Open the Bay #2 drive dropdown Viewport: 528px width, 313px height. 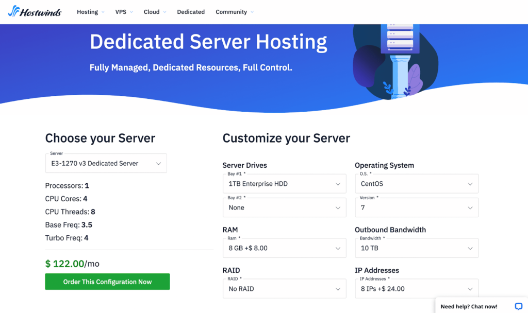(x=285, y=207)
